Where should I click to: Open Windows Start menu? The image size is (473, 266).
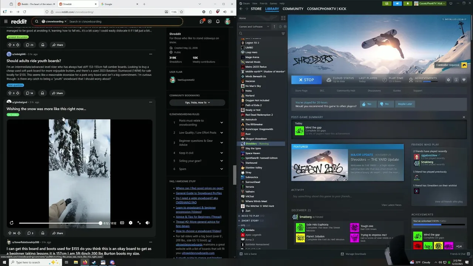click(4, 262)
